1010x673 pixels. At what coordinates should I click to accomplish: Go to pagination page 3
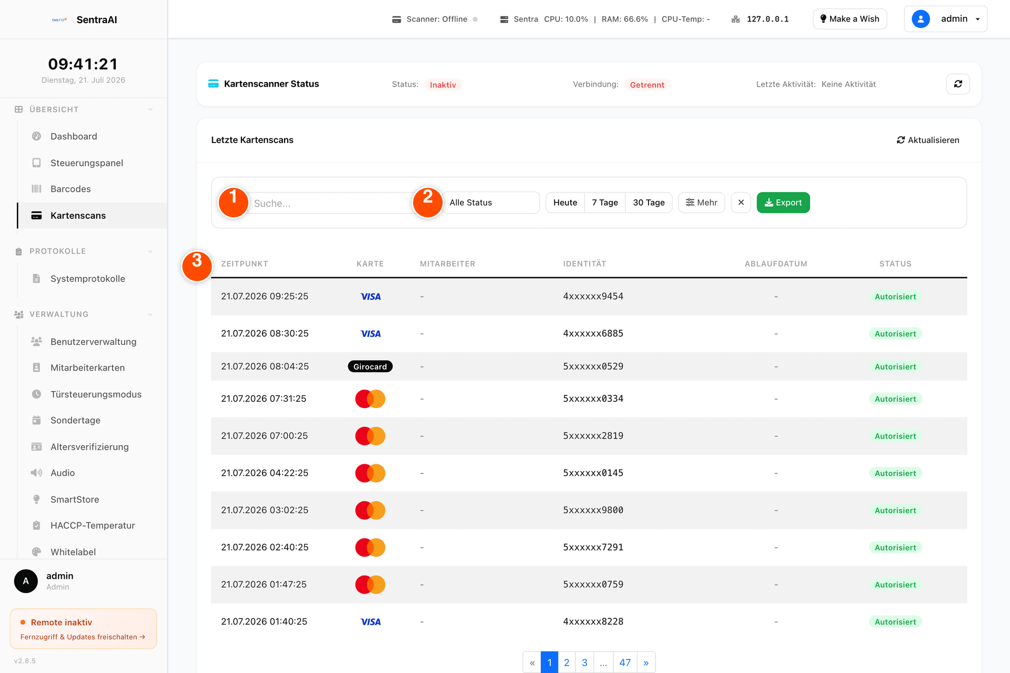584,662
